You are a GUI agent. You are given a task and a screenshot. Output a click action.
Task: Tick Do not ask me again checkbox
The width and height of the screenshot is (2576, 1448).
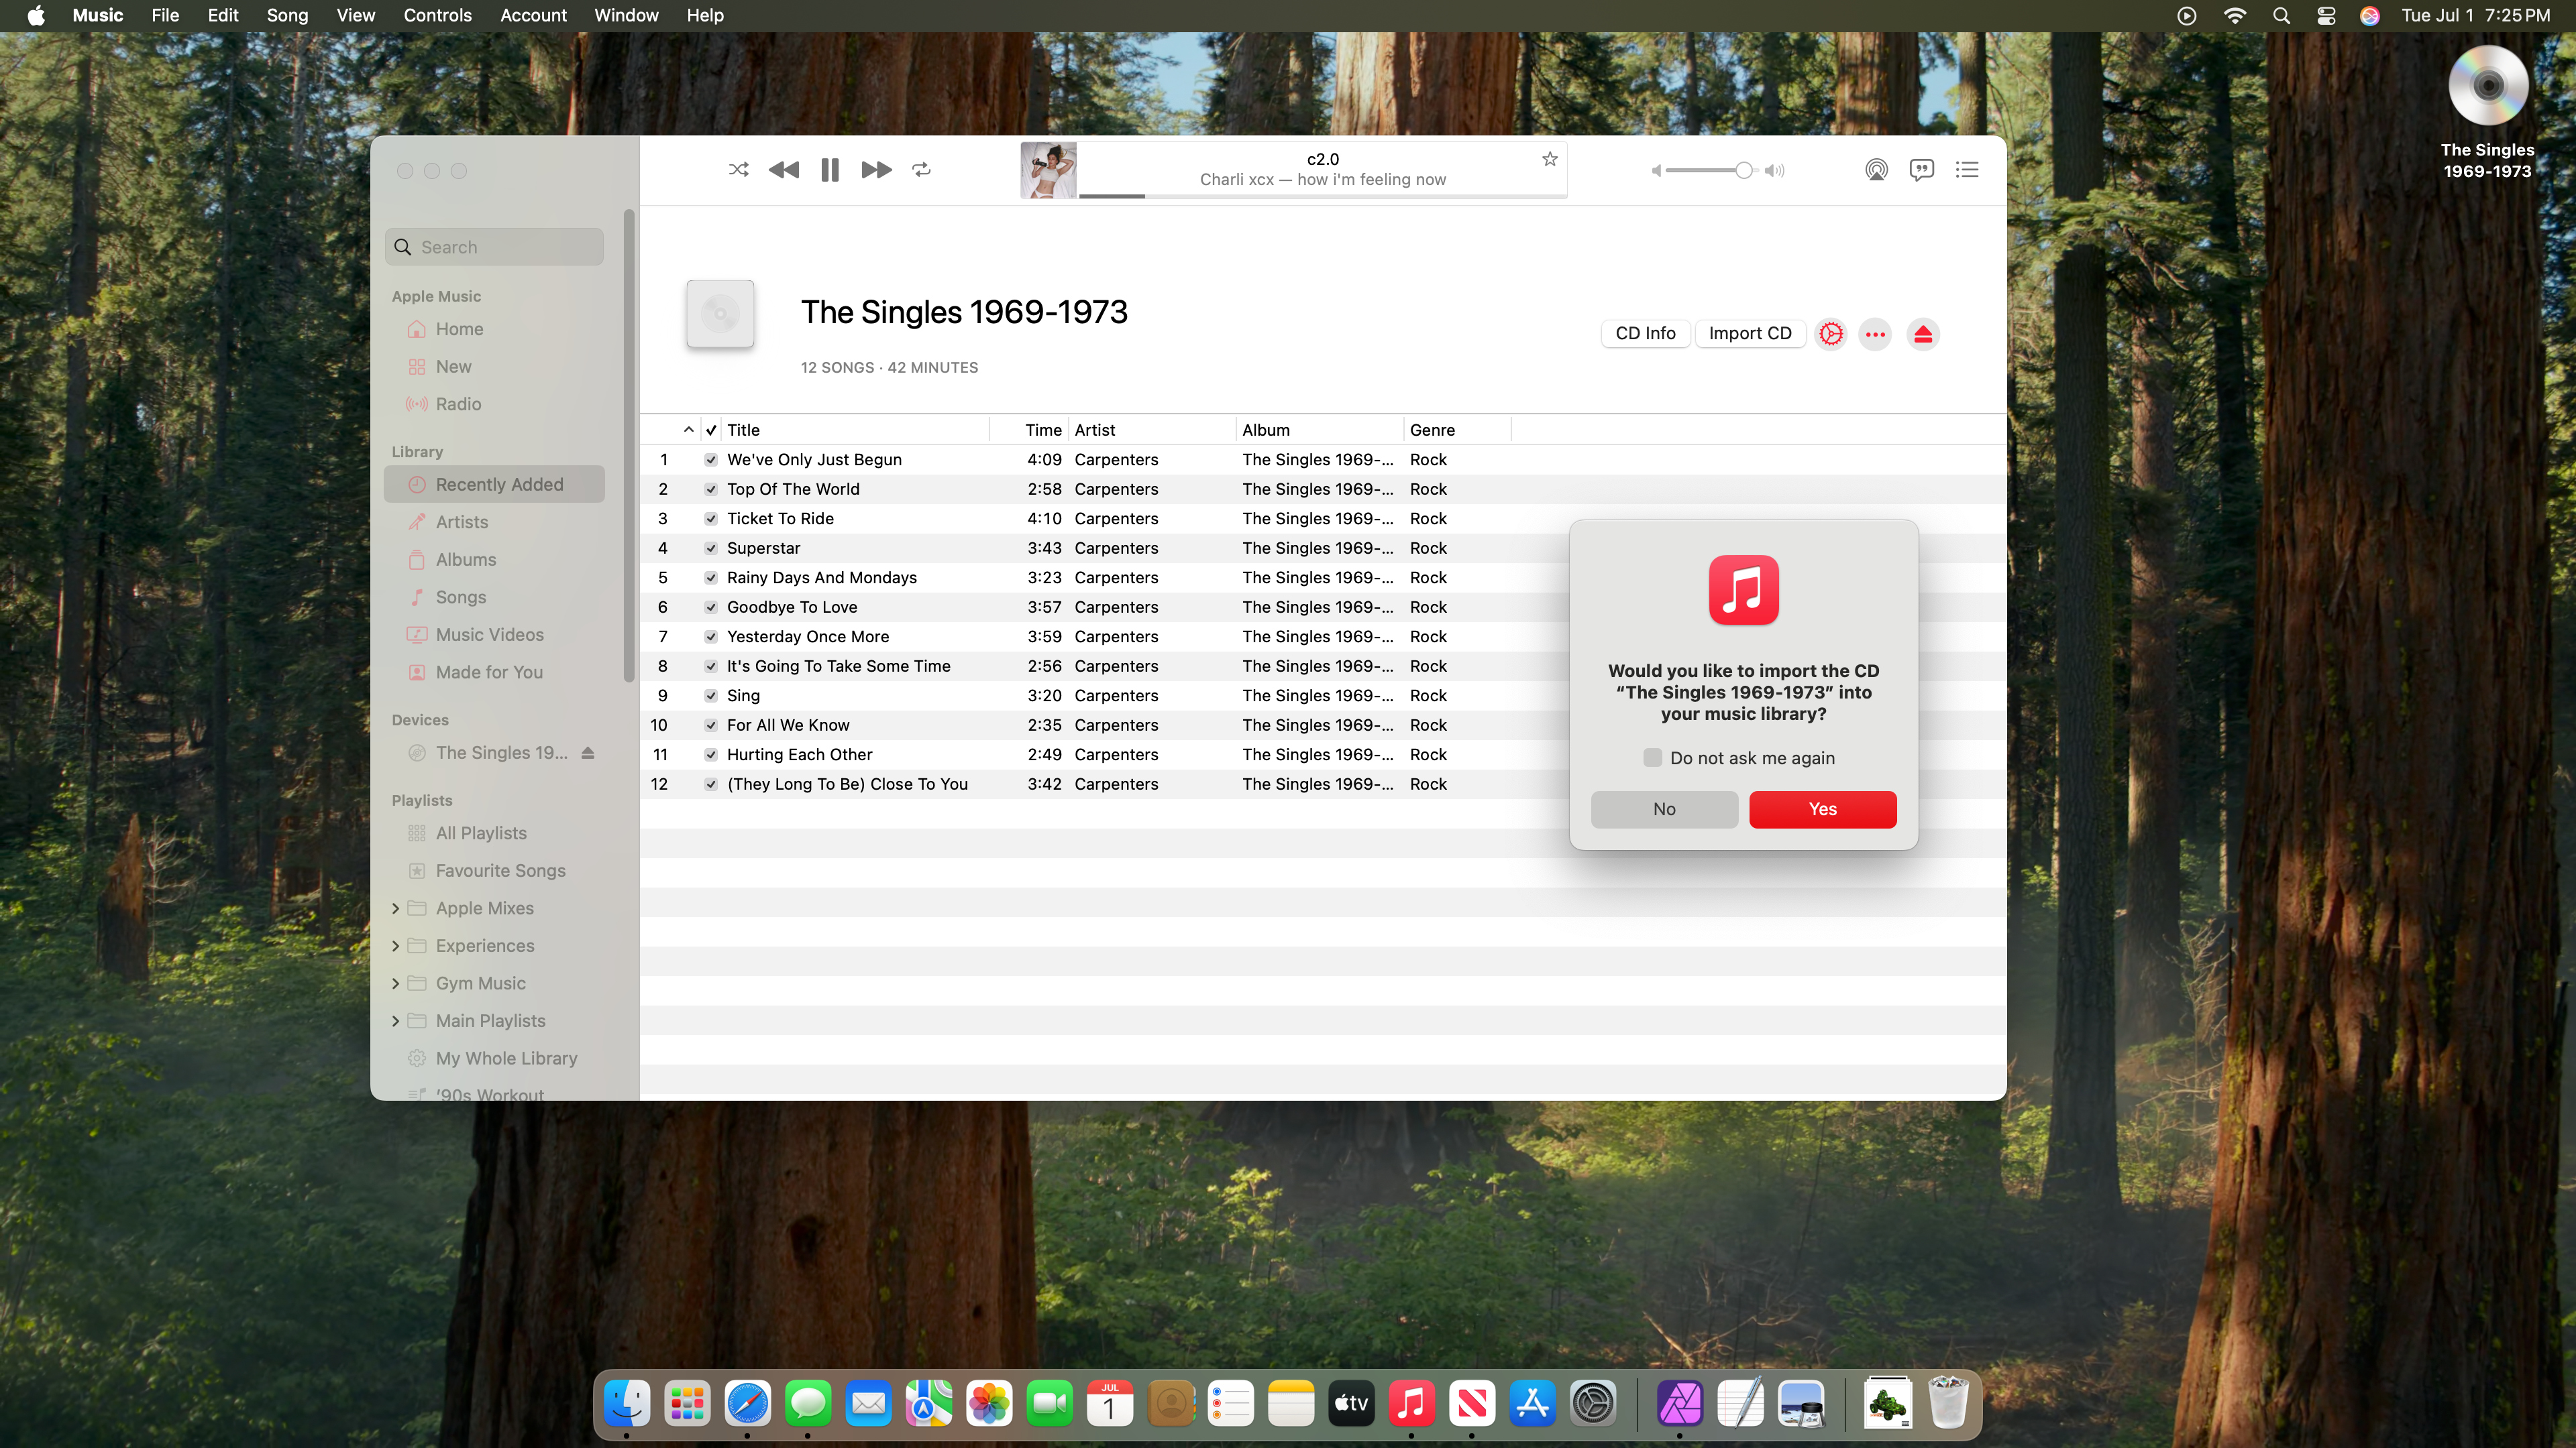[1652, 758]
